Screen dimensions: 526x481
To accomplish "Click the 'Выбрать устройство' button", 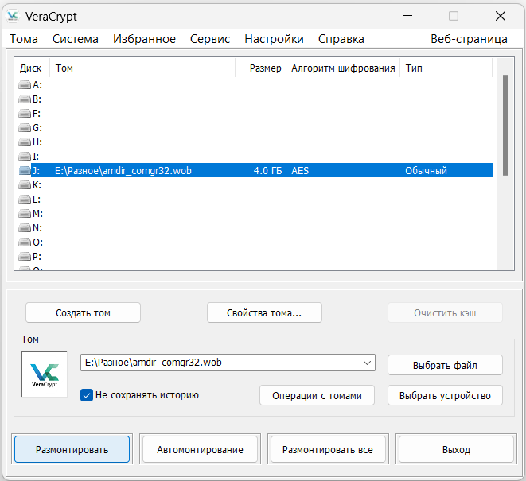I will coord(445,395).
